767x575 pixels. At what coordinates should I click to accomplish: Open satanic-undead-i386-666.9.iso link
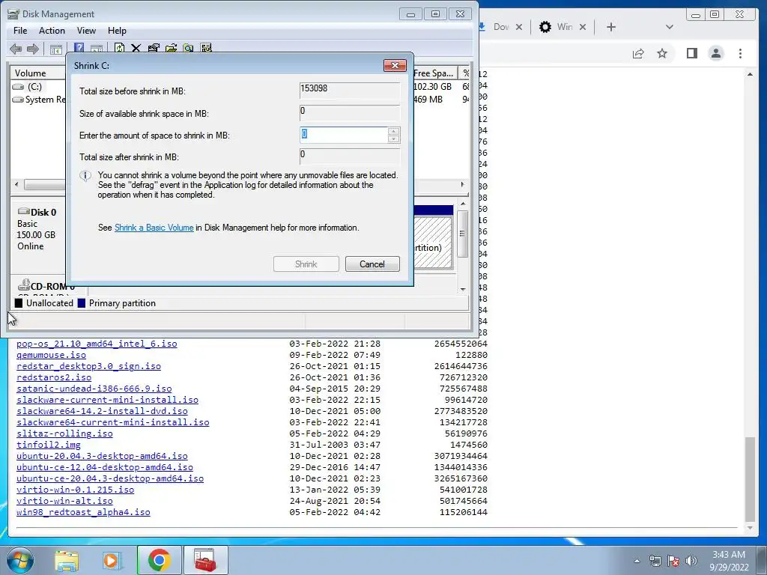pyautogui.click(x=94, y=389)
